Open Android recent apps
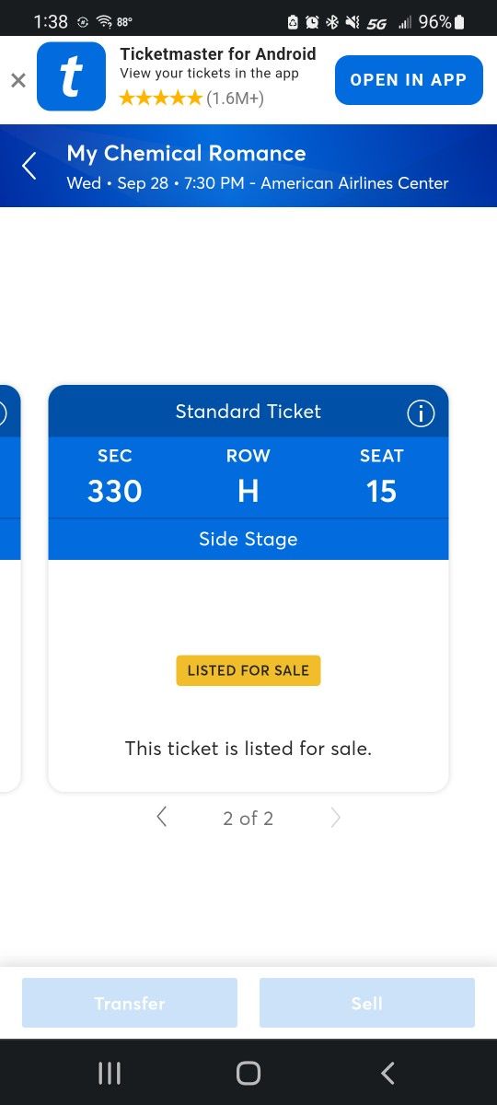Image resolution: width=497 pixels, height=1105 pixels. pos(110,1073)
